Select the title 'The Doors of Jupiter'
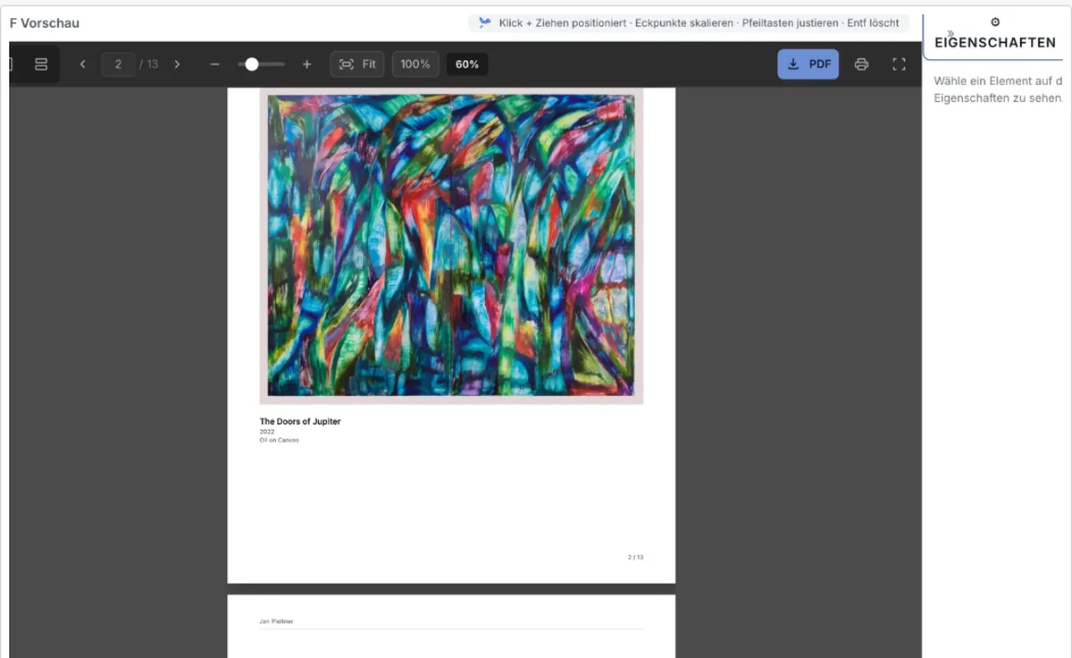The height and width of the screenshot is (658, 1072). point(300,421)
